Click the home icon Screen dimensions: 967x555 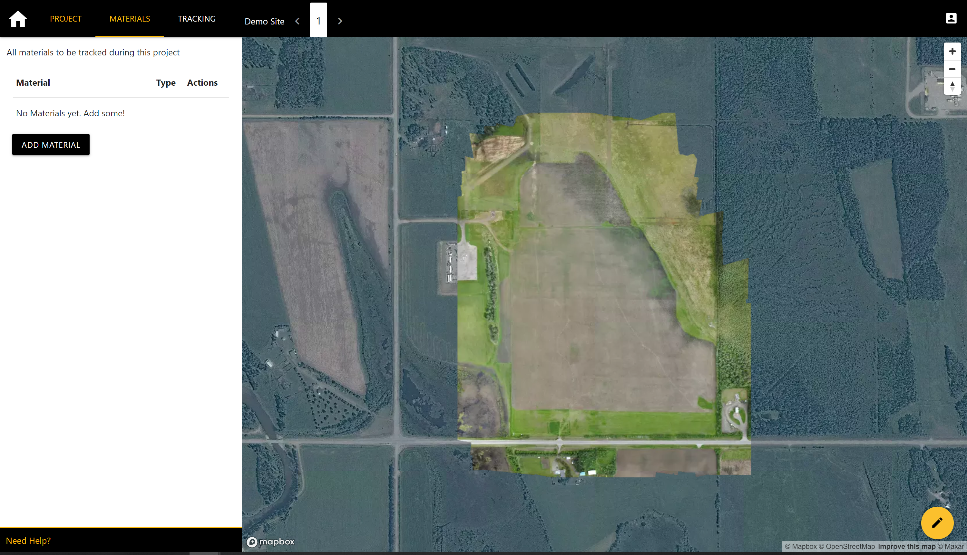coord(18,19)
